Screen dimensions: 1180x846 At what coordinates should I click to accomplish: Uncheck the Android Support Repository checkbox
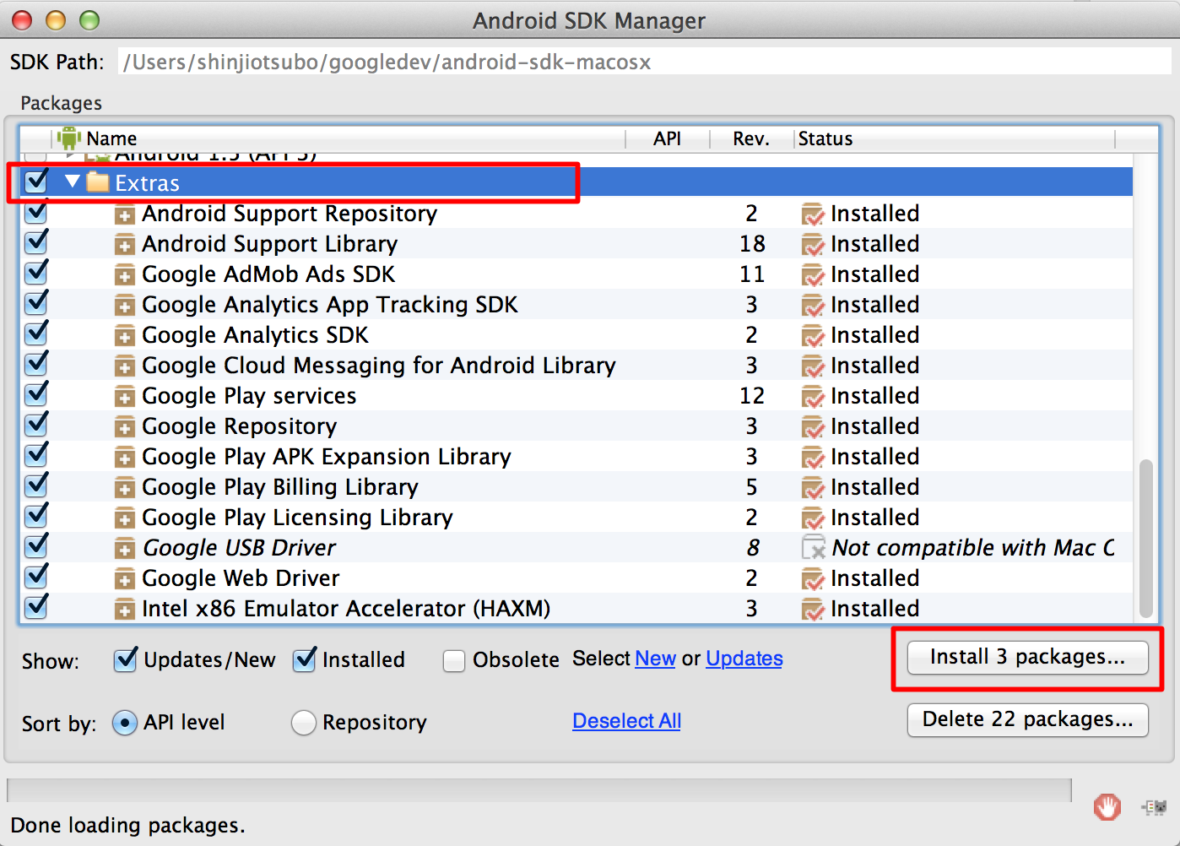pos(36,213)
